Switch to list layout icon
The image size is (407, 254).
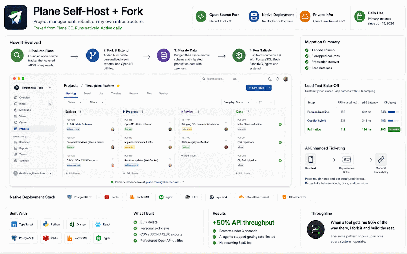260,102
